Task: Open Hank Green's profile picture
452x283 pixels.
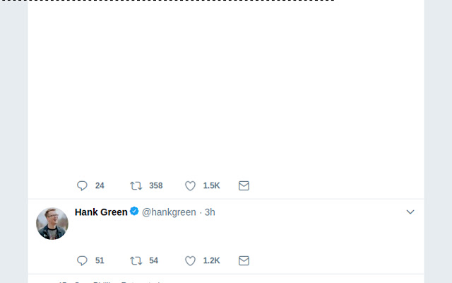Action: coord(52,224)
